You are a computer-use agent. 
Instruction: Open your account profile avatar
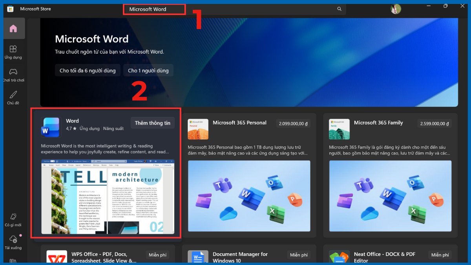coord(396,9)
